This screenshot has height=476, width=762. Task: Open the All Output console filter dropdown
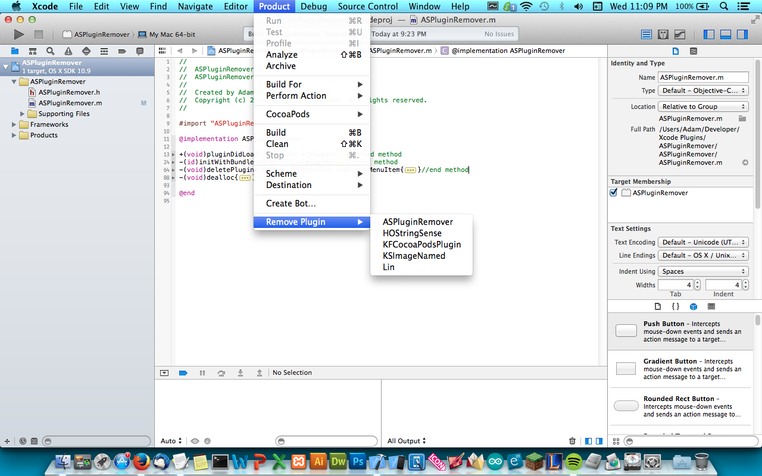[408, 441]
